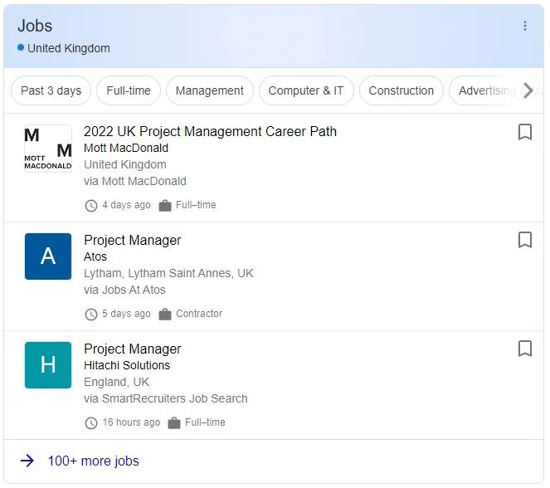Image resolution: width=550 pixels, height=488 pixels.
Task: Click Full-time label on Mott MacDonald listing
Action: point(196,205)
